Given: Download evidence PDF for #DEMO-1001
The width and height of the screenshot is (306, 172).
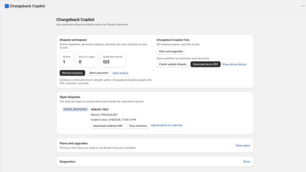Looking at the screenshot, I should (x=108, y=126).
